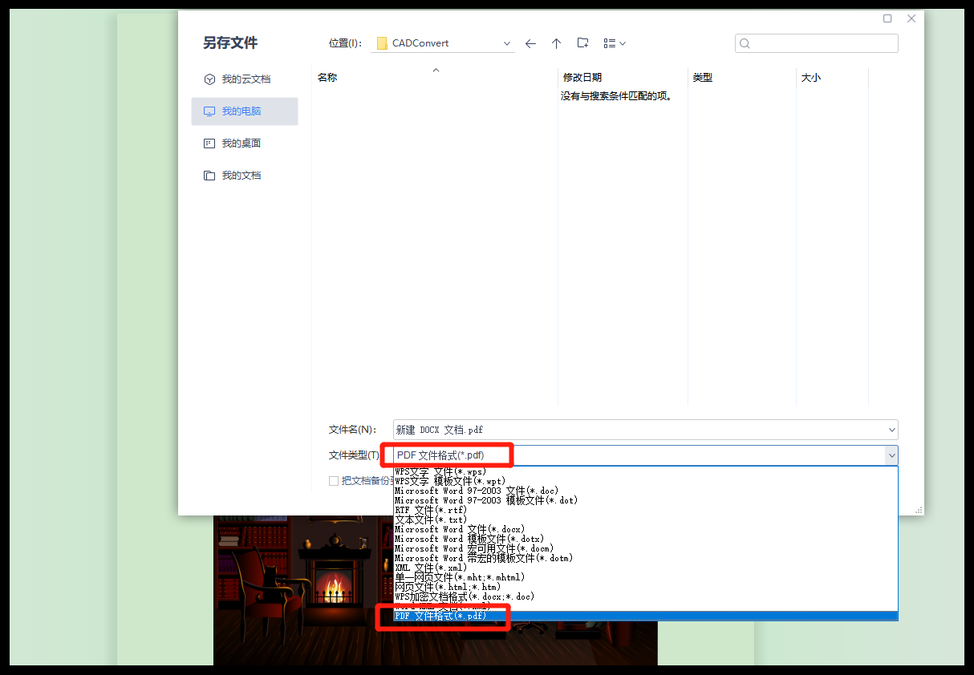Toggle the 把文档备份 checkbox
The height and width of the screenshot is (675, 974).
coord(334,481)
